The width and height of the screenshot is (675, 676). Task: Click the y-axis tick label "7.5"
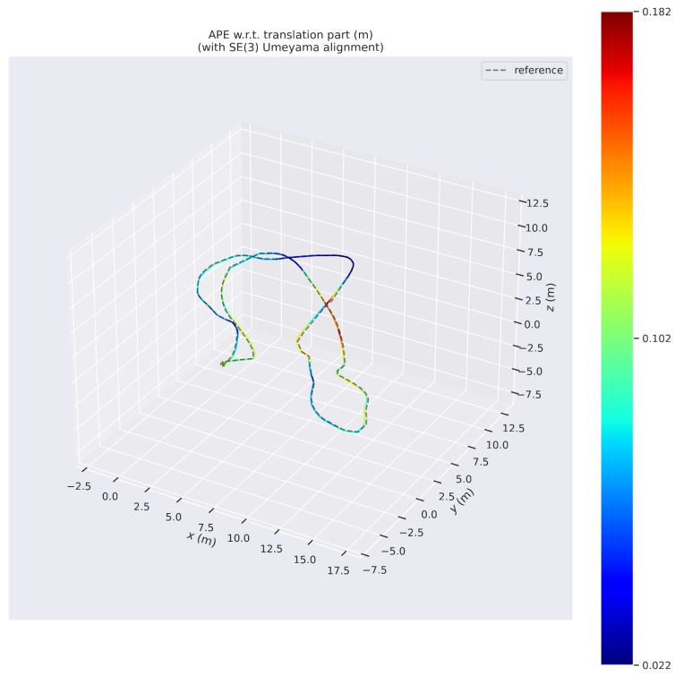[x=481, y=462]
